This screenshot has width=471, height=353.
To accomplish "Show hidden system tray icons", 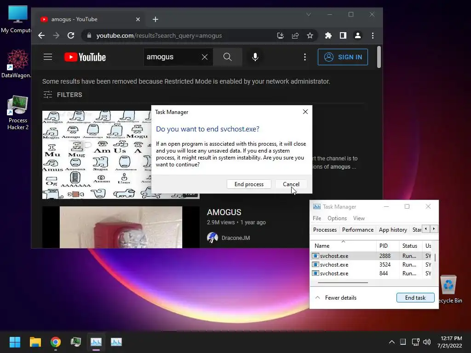I will pos(392,342).
